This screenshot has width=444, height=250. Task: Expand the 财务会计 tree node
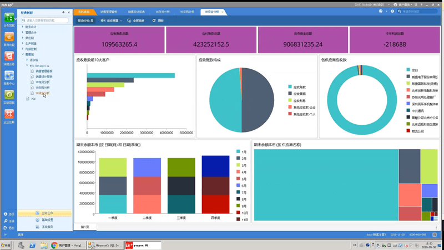coord(23,27)
